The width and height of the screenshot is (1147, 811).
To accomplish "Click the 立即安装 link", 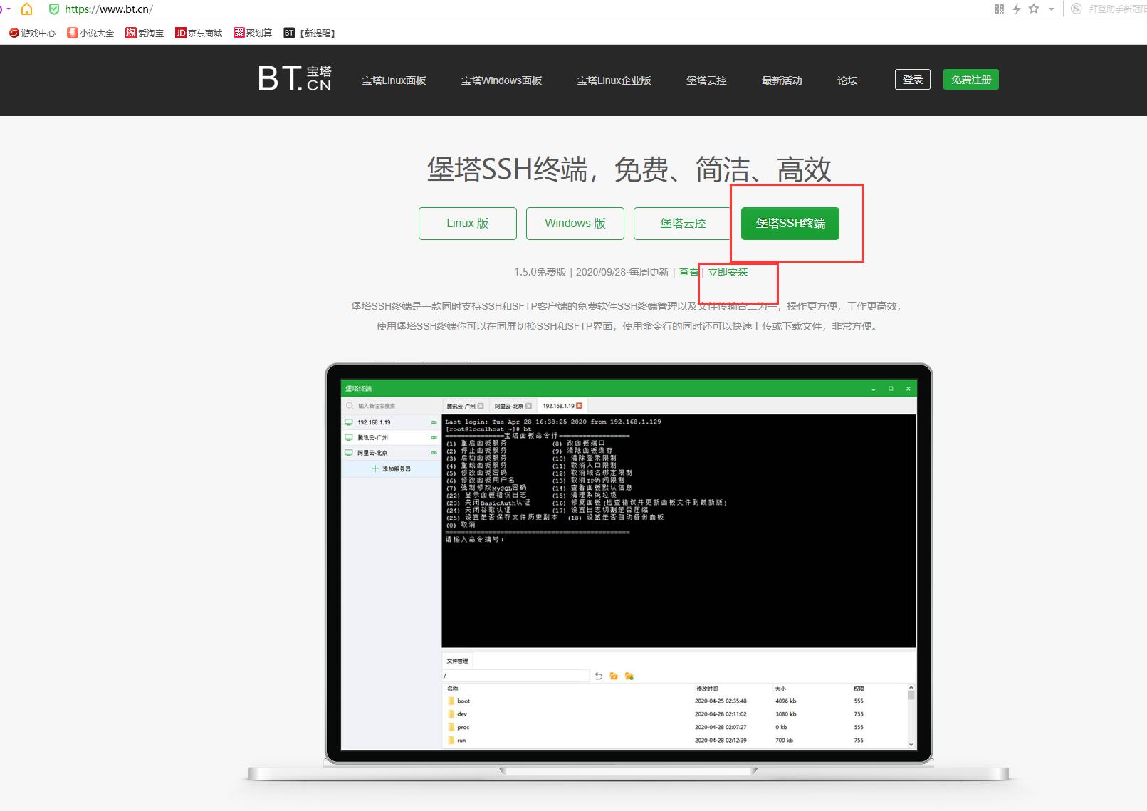I will (x=728, y=272).
